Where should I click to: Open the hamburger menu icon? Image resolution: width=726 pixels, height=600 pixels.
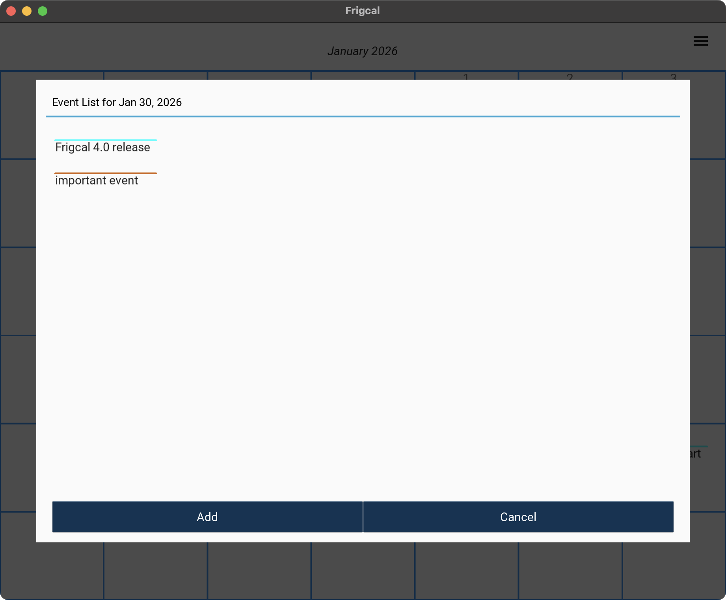[700, 41]
